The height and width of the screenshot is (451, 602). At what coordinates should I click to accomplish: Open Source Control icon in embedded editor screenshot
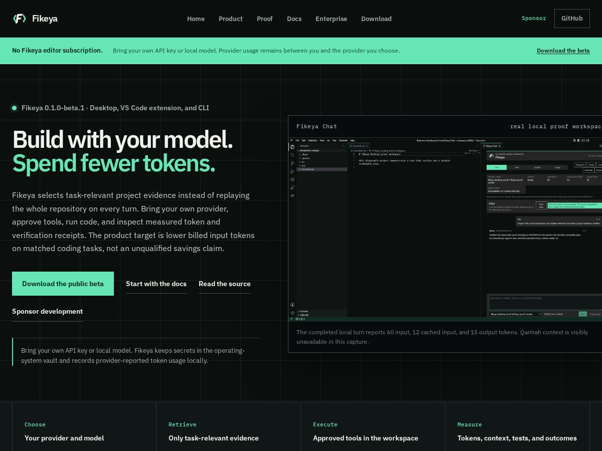tap(292, 163)
